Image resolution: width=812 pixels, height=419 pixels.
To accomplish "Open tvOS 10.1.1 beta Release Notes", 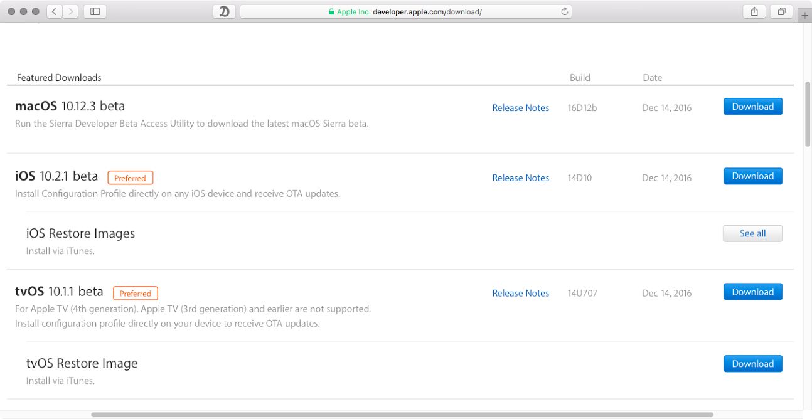I will click(520, 293).
